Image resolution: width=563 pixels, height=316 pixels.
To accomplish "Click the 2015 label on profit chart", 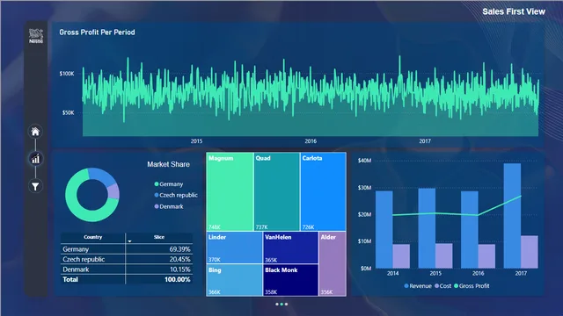I will pos(196,141).
